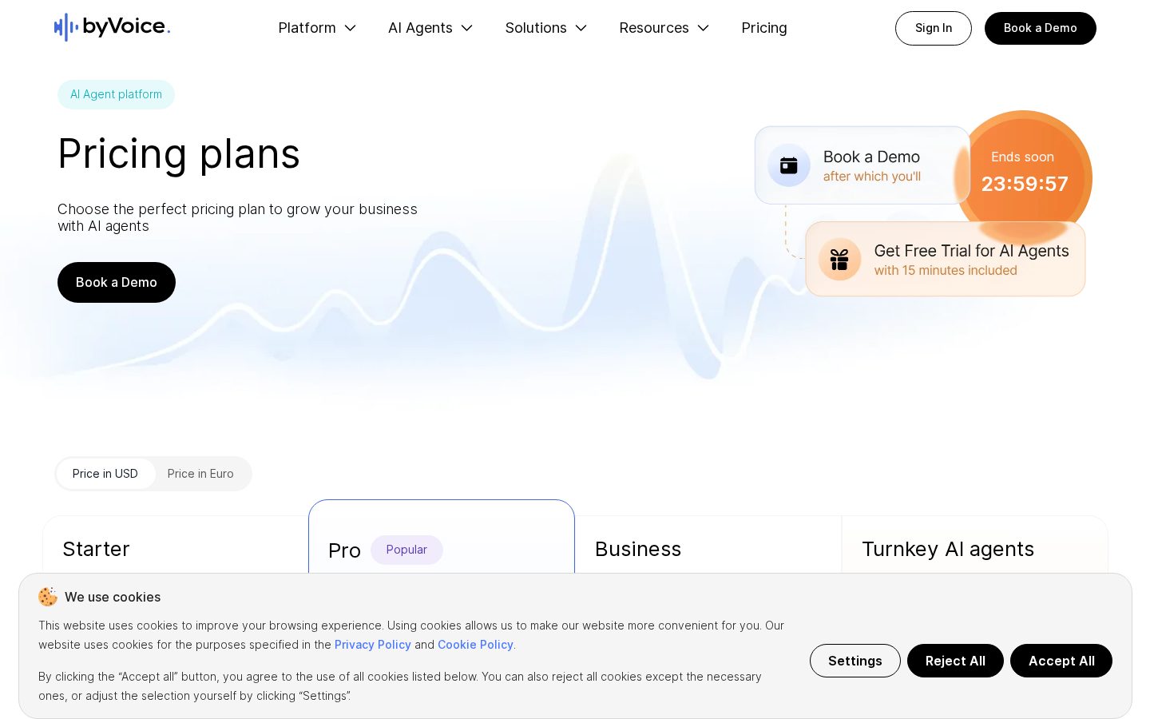Screen dimensions: 1150x719
Task: Select the Business plan heading
Action: click(x=638, y=549)
